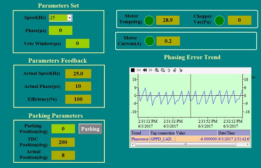Viewport: 261px width, 168px height.
Task: Click the expand curve icon in trend toolbar
Action: [x=175, y=70]
